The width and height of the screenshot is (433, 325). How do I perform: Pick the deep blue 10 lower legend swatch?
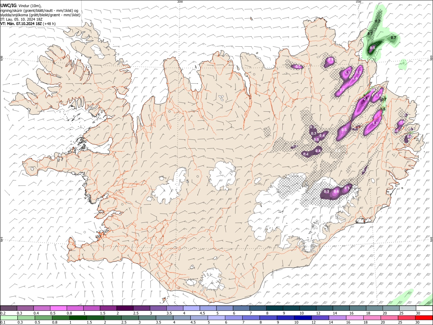pos(303,318)
